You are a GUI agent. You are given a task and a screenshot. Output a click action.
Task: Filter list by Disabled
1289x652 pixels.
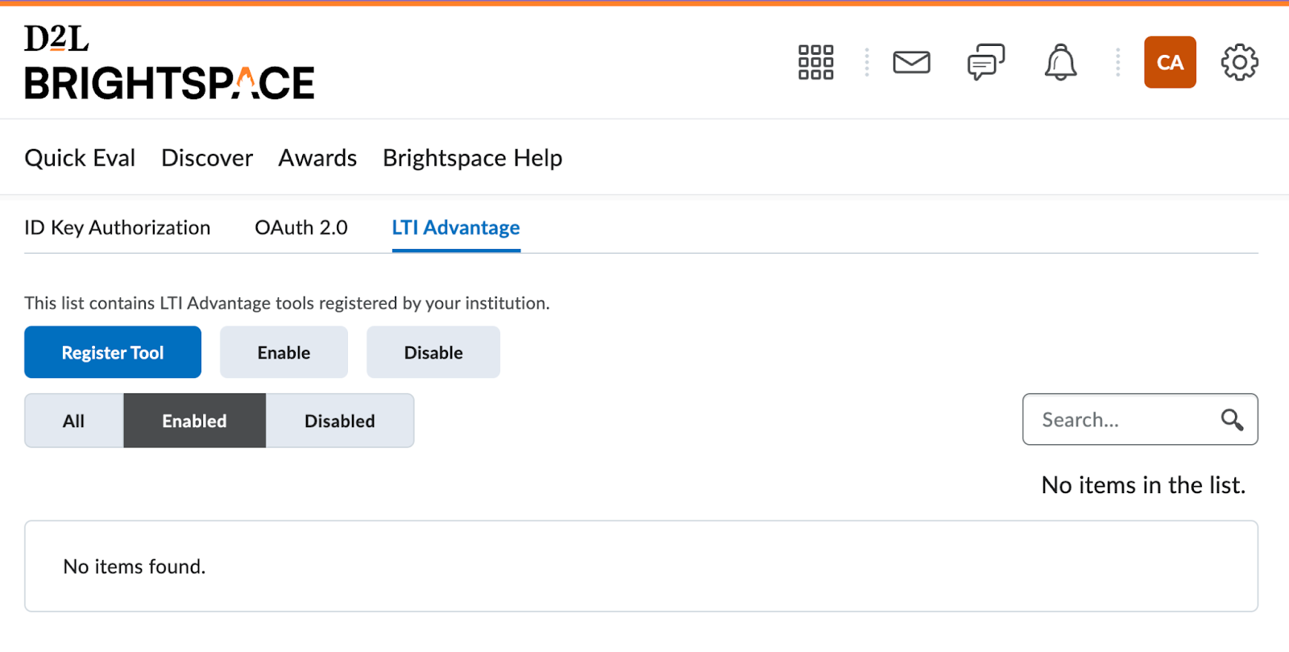click(340, 421)
